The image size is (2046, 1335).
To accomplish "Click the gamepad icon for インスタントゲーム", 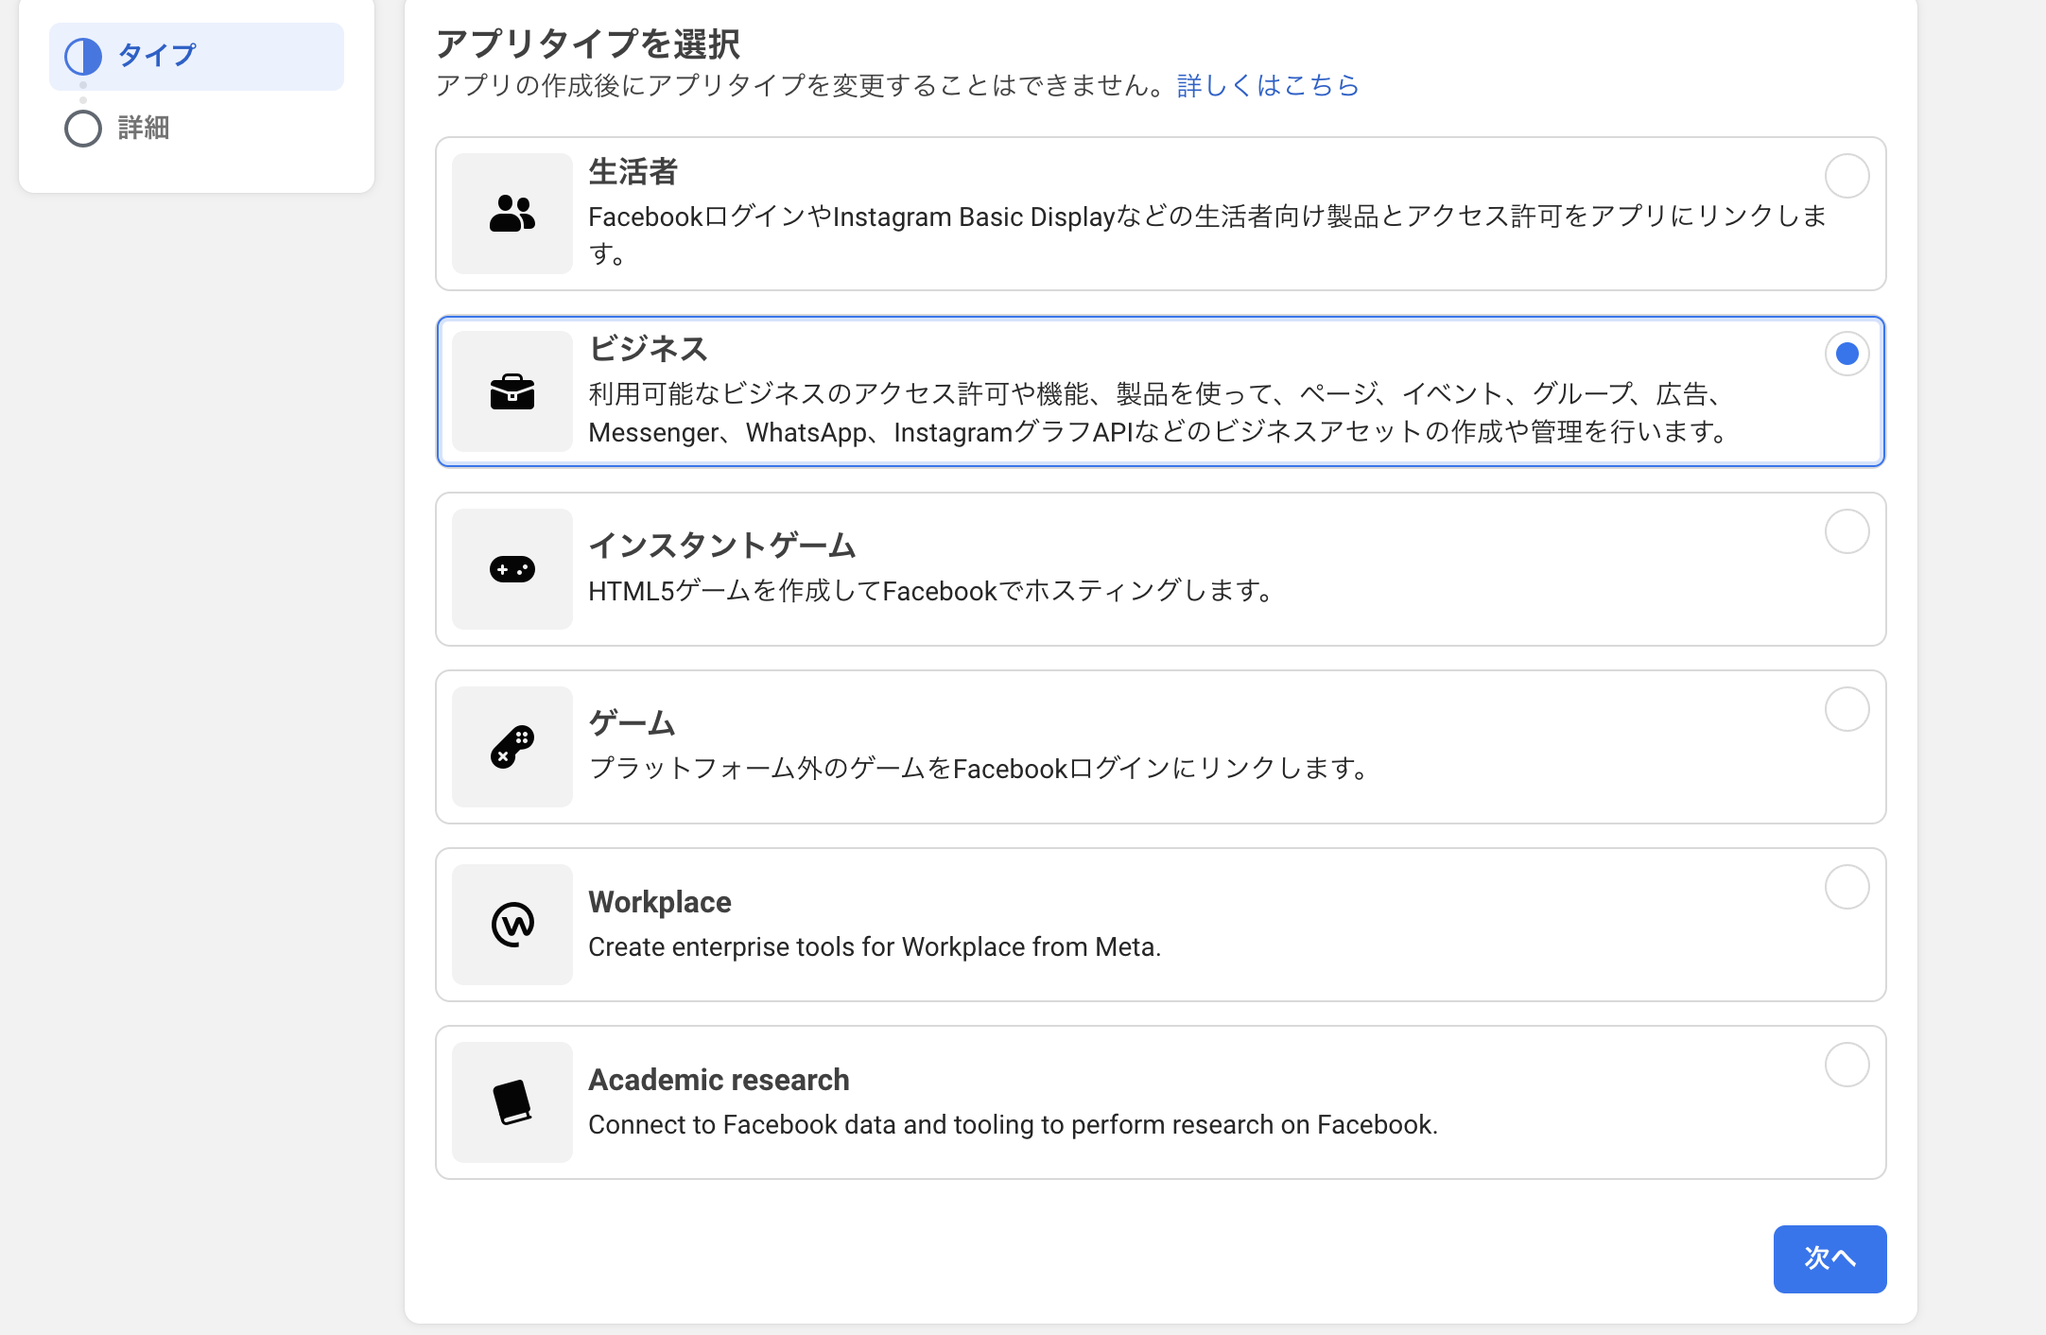I will [512, 569].
